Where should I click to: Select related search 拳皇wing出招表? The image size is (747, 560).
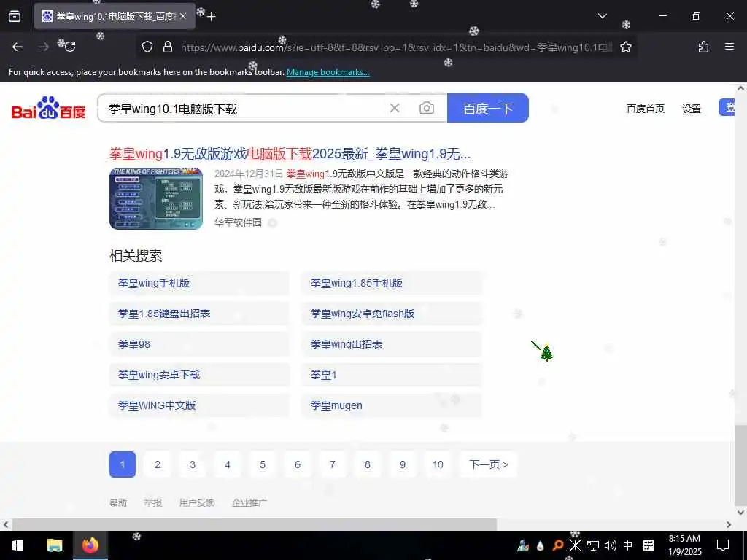pyautogui.click(x=392, y=344)
